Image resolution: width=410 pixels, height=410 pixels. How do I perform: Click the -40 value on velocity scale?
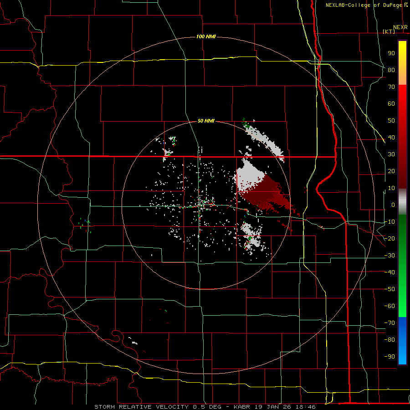[389, 272]
